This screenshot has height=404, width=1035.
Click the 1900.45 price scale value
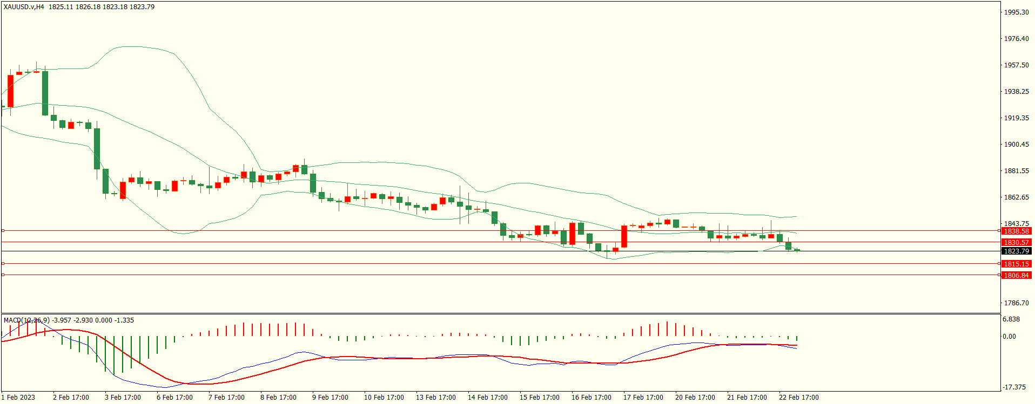pos(1016,145)
